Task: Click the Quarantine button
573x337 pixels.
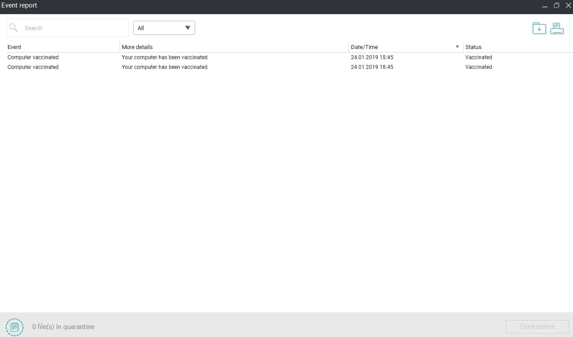Action: pyautogui.click(x=537, y=327)
